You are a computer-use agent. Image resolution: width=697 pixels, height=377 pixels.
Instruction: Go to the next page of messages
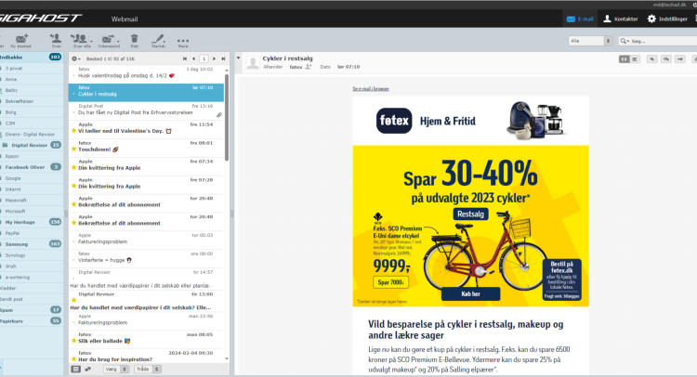click(215, 58)
